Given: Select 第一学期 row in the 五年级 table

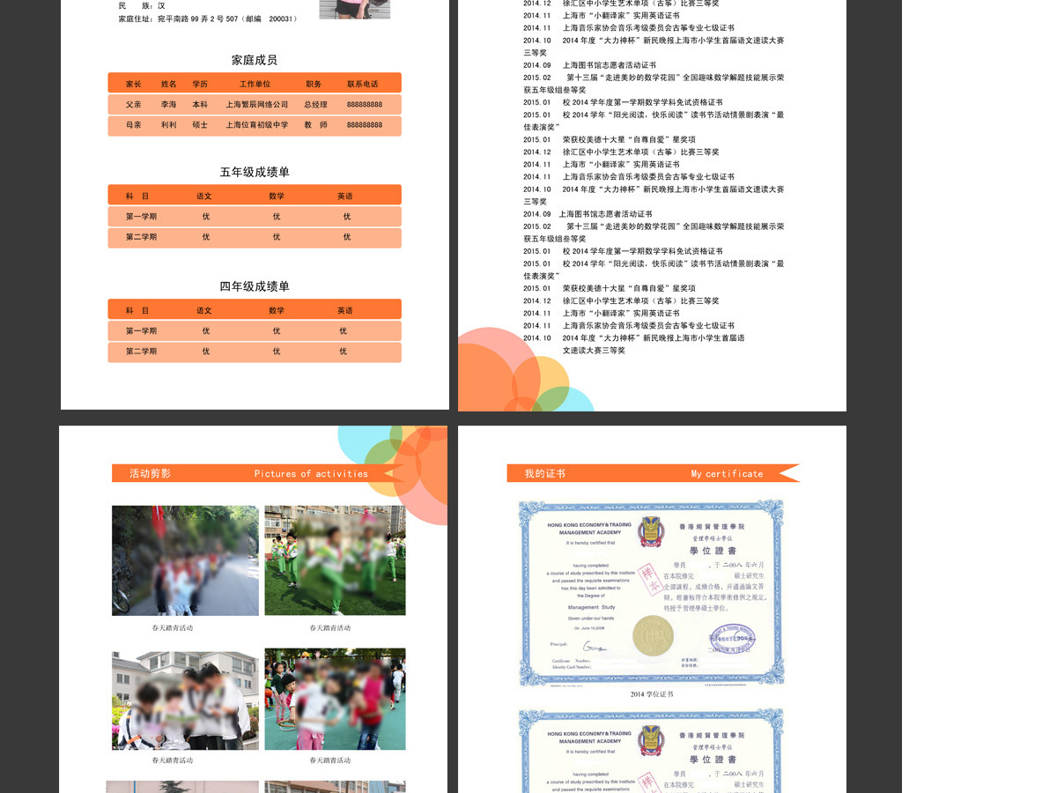Looking at the screenshot, I should (255, 217).
